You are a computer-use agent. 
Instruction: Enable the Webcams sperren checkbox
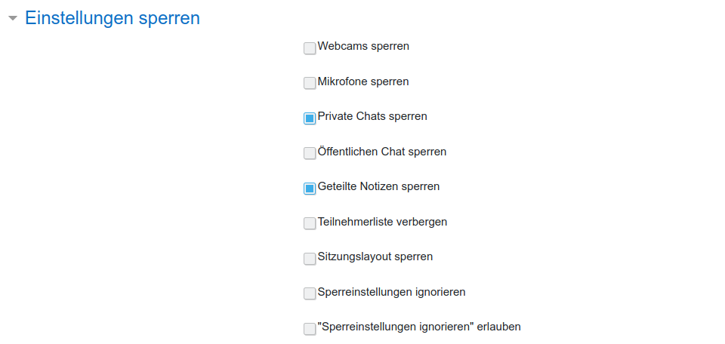coord(310,49)
